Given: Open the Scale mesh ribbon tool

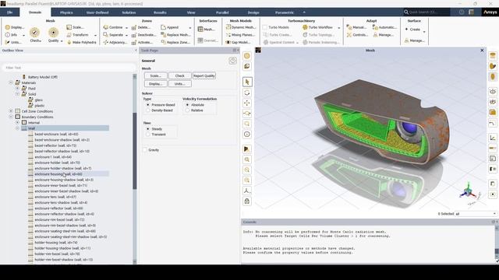Looking at the screenshot, I should click(75, 27).
